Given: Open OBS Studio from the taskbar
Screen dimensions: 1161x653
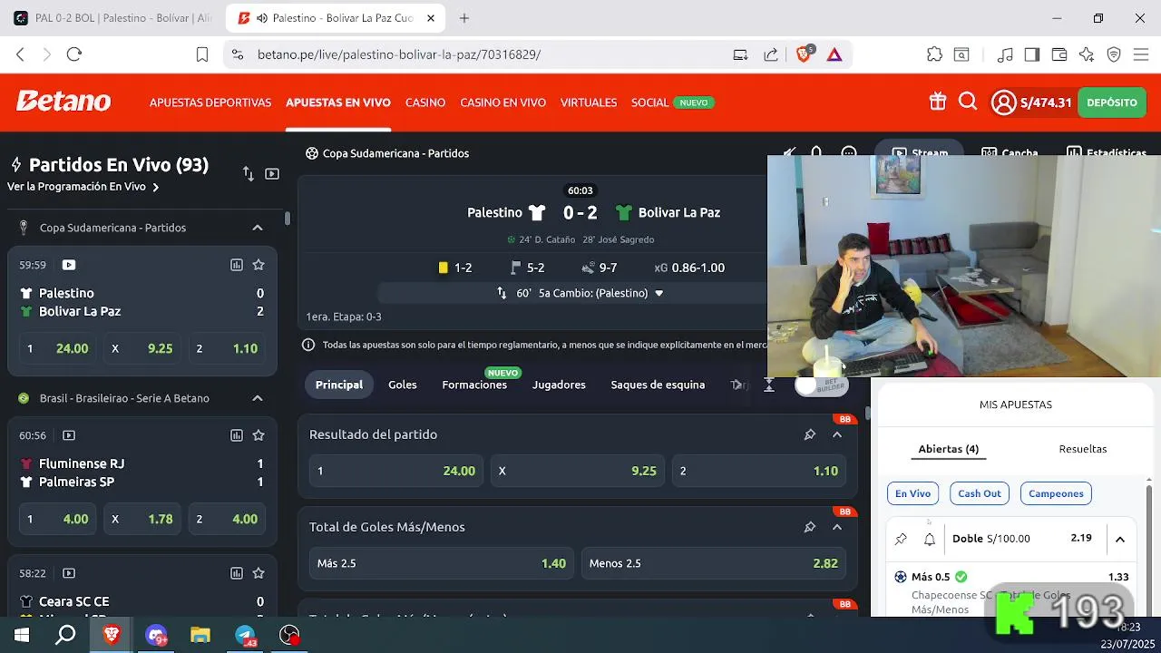Looking at the screenshot, I should click(289, 636).
